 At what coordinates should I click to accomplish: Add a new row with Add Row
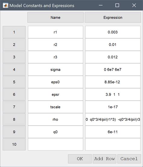[x=104, y=159]
